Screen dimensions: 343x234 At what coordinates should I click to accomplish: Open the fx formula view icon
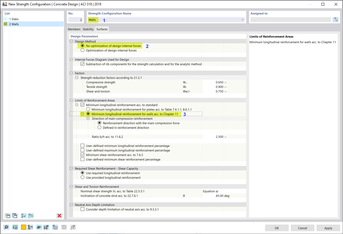pyautogui.click(x=73, y=227)
